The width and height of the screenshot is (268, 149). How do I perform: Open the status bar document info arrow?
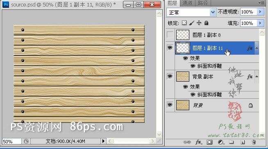pos(103,141)
